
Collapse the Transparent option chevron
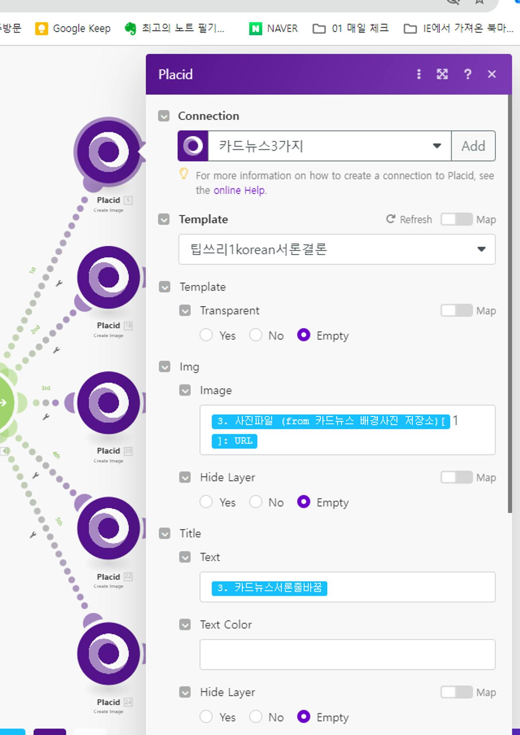[x=185, y=311]
